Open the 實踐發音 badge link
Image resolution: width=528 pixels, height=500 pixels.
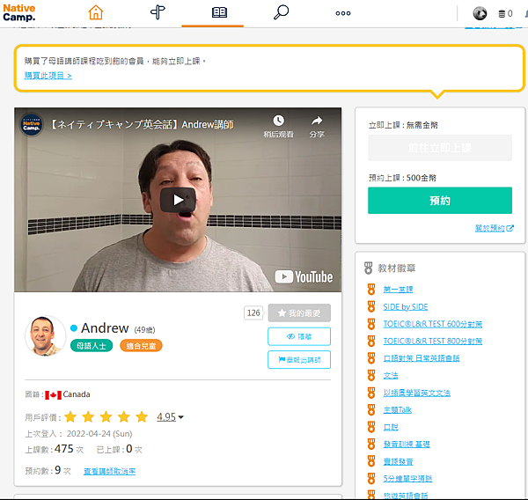(398, 461)
